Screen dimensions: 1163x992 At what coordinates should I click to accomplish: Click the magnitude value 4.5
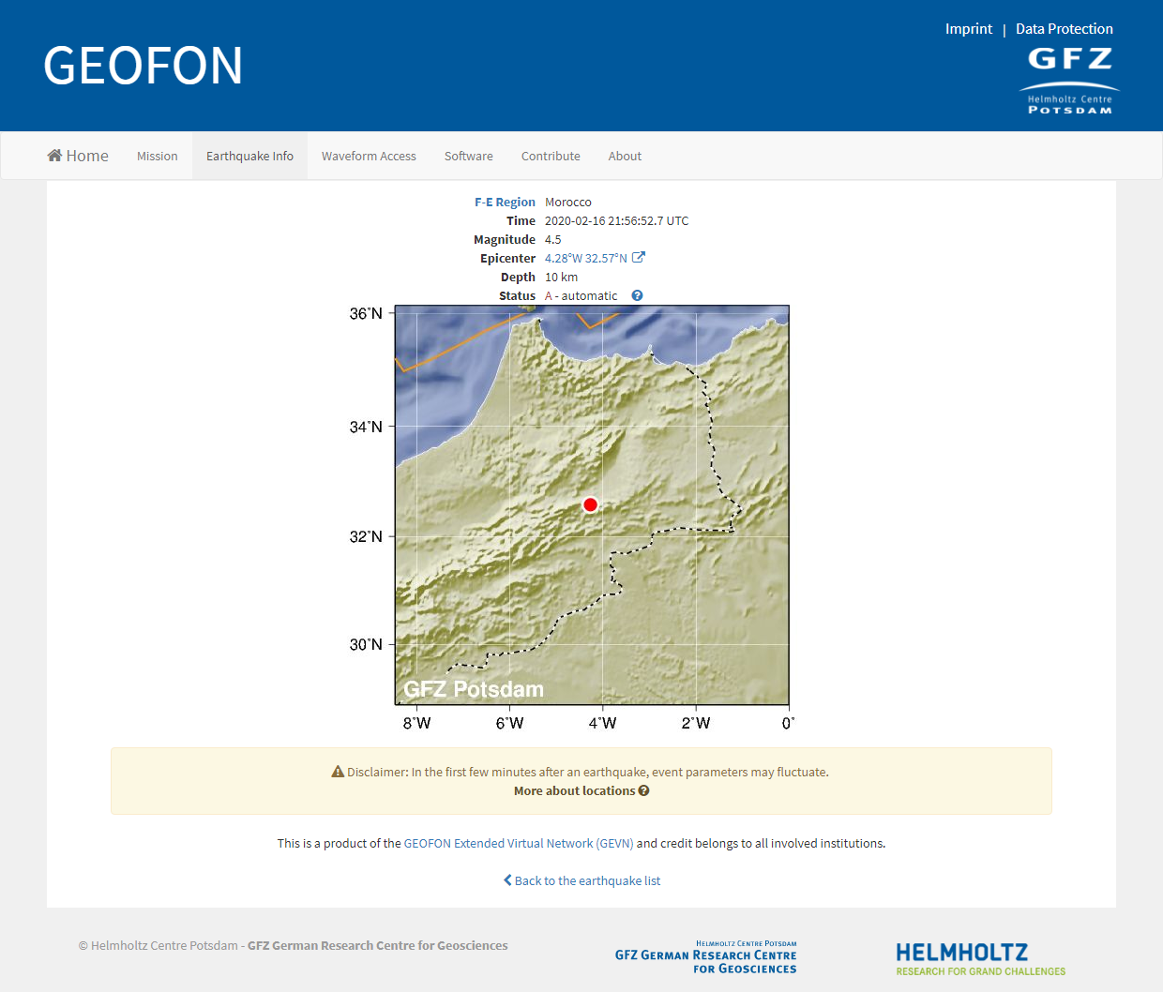pyautogui.click(x=553, y=240)
